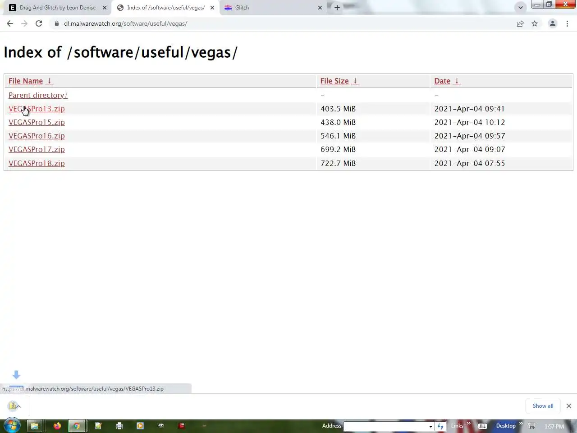Click the Address bar go/refresh icon
Viewport: 577px width, 433px height.
pos(440,426)
